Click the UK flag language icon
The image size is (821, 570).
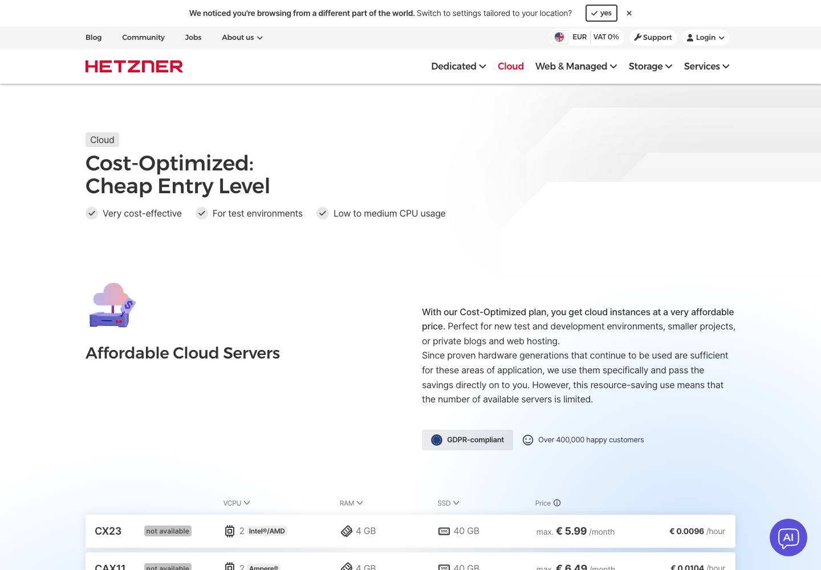[559, 37]
